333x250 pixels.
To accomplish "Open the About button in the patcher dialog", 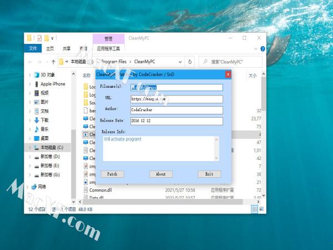I will (161, 174).
